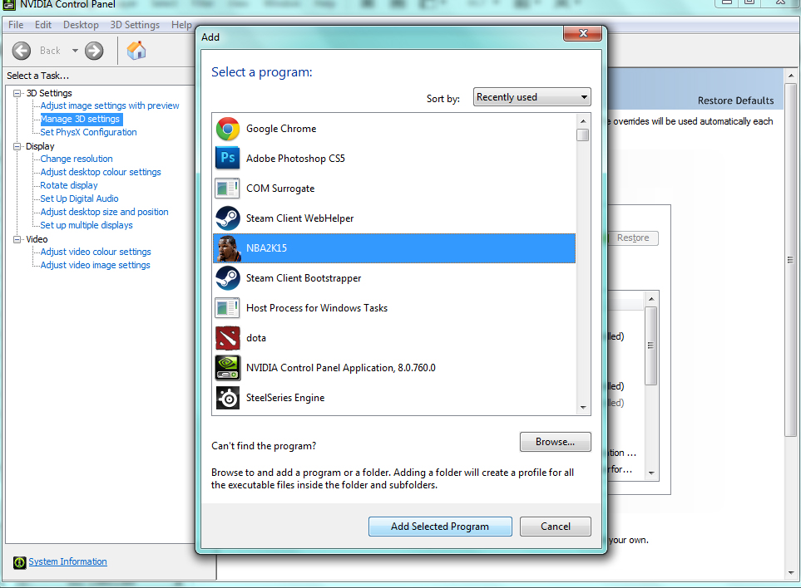Select Set PhysX Configuration
This screenshot has height=588, width=801.
pyautogui.click(x=88, y=132)
